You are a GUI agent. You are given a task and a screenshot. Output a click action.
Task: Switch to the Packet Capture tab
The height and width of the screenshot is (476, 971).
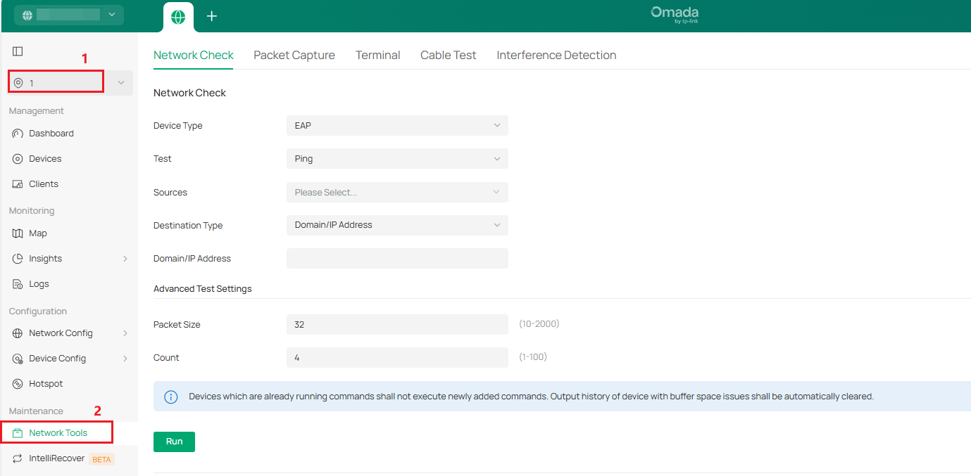pyautogui.click(x=294, y=54)
